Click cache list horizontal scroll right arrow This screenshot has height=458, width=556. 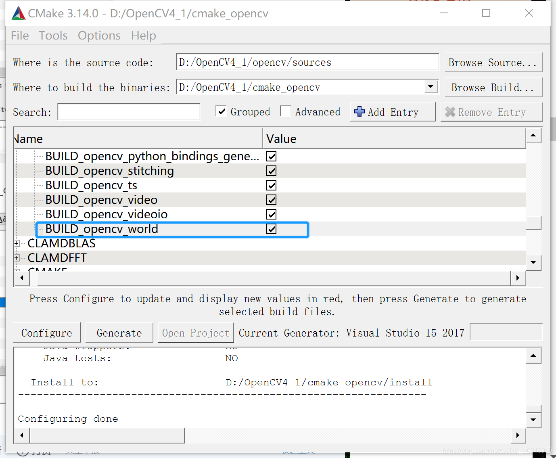518,278
